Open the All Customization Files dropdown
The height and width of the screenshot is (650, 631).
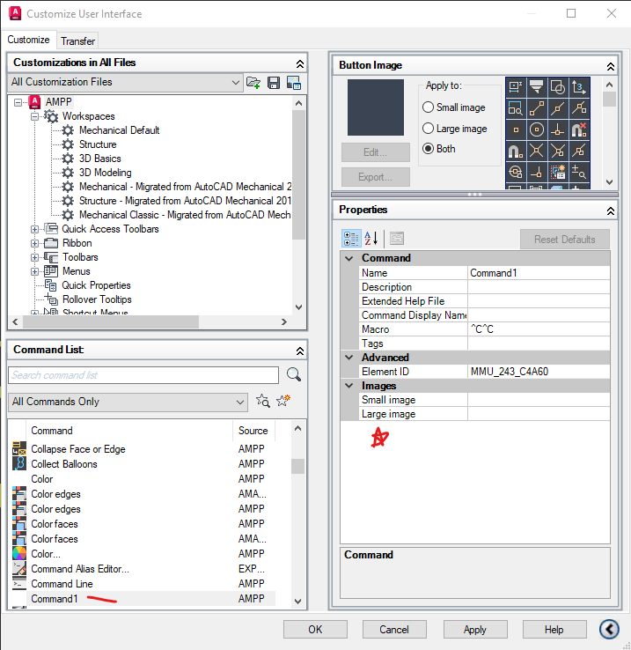click(124, 82)
